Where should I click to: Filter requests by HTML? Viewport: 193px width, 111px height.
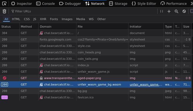point(16,19)
